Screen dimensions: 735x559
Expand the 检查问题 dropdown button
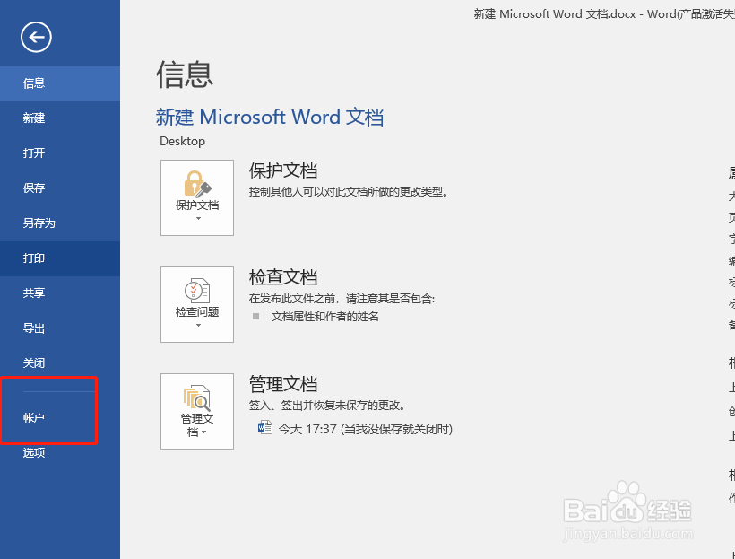(197, 304)
